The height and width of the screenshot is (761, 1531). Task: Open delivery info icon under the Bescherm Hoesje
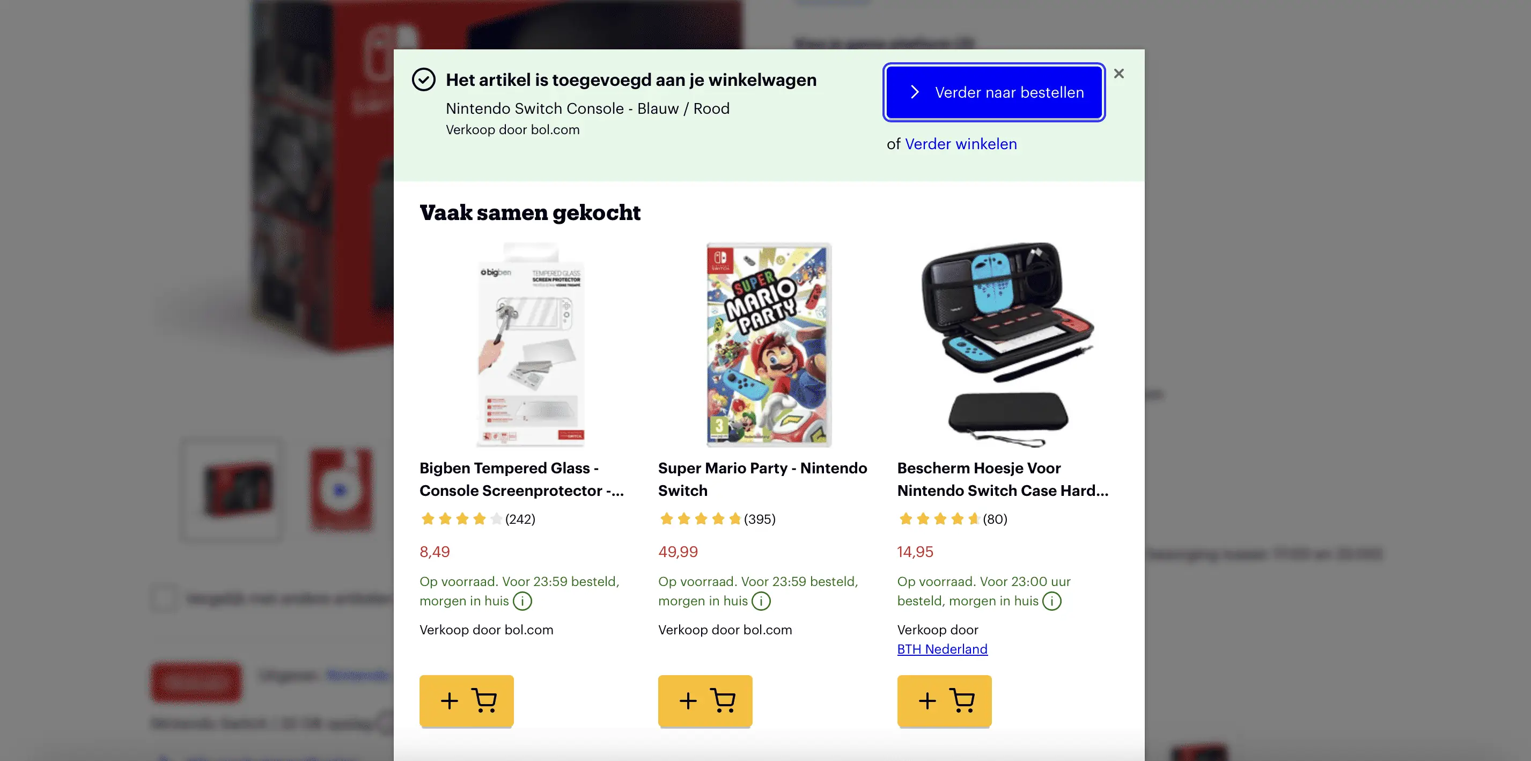1052,601
